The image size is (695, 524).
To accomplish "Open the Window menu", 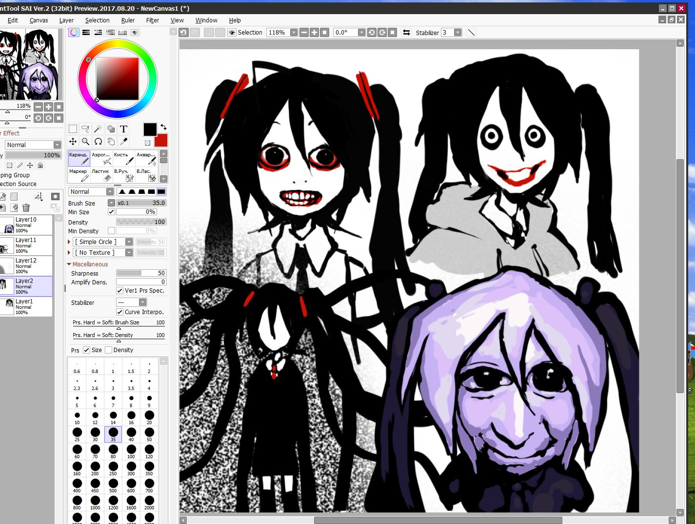I will tap(206, 20).
